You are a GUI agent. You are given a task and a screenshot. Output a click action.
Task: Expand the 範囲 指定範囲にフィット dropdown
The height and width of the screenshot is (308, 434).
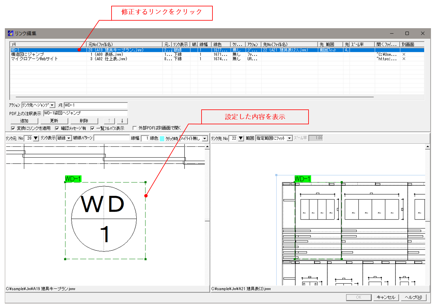[289, 138]
